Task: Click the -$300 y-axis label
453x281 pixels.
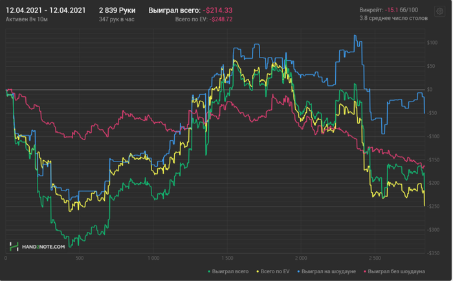Action: (433, 230)
